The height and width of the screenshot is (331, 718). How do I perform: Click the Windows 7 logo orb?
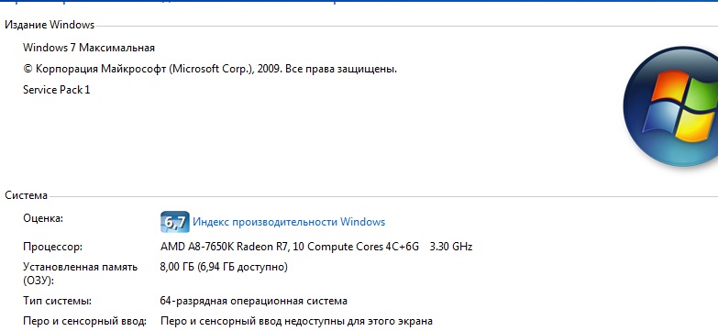tap(671, 106)
